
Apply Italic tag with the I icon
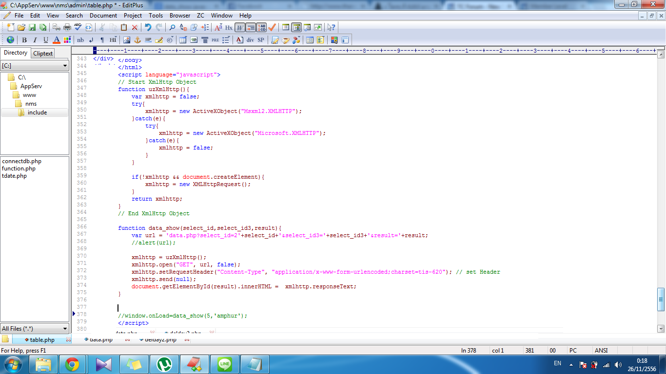tap(35, 40)
